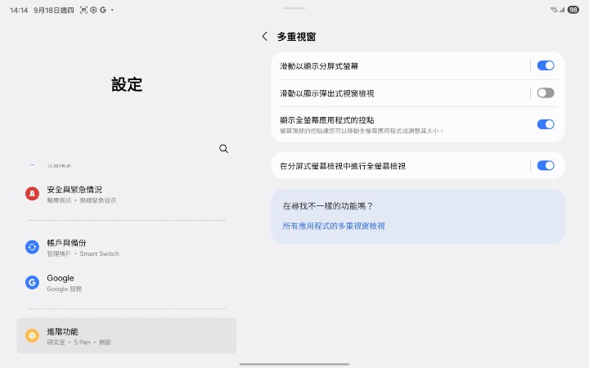Screen dimensions: 589x368
Task: Tap the top window drag handle
Action: [294, 8]
